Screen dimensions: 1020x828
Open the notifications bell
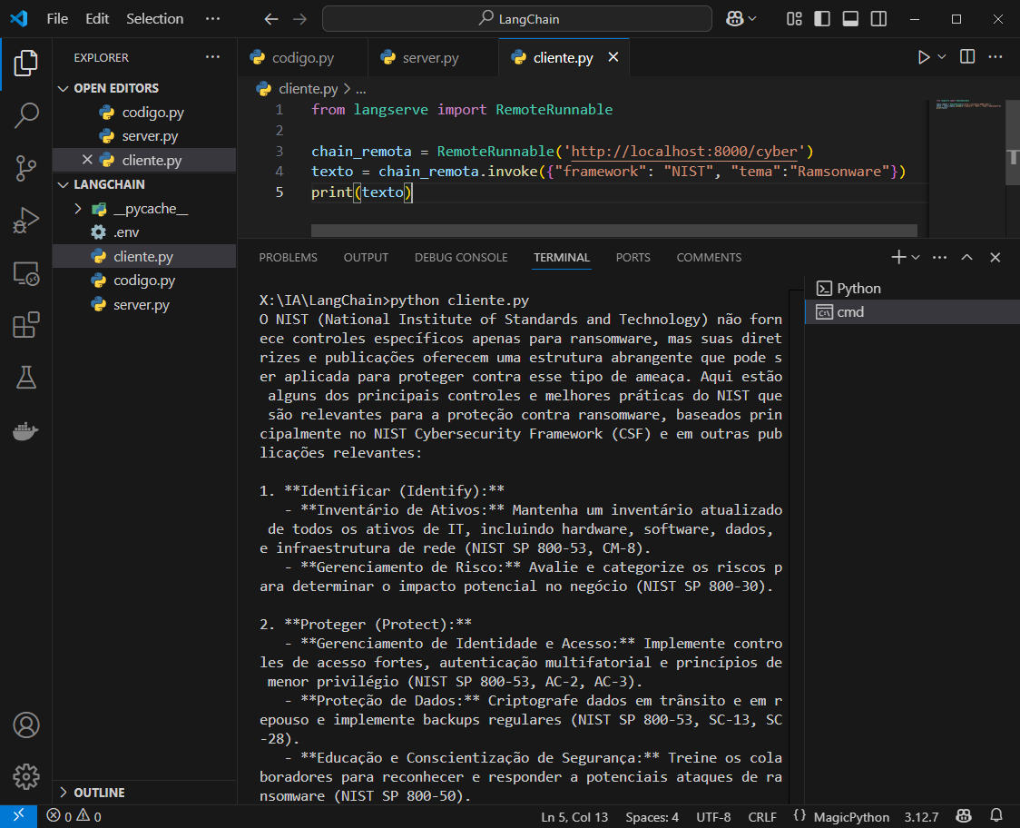pos(995,816)
